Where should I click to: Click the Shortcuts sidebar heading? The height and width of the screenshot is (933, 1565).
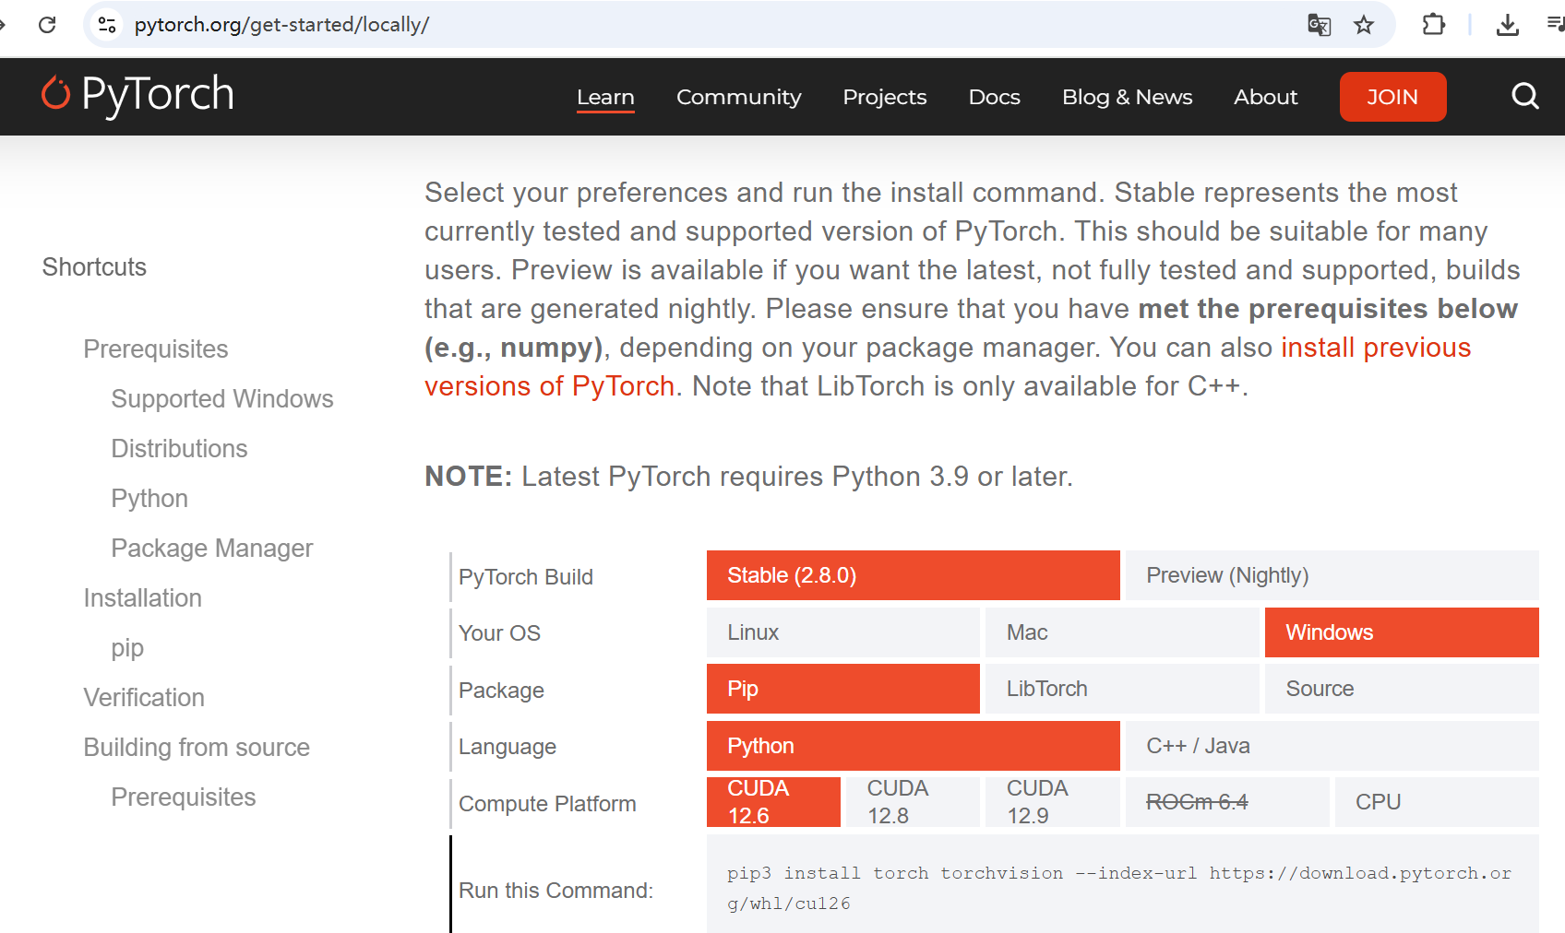pos(94,267)
